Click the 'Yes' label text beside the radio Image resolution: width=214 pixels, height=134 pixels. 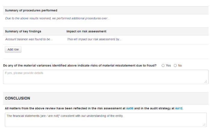[168, 65]
